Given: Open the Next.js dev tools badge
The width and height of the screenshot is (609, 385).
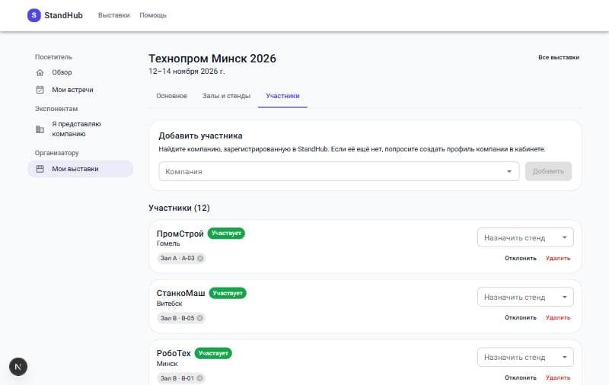Looking at the screenshot, I should [18, 367].
